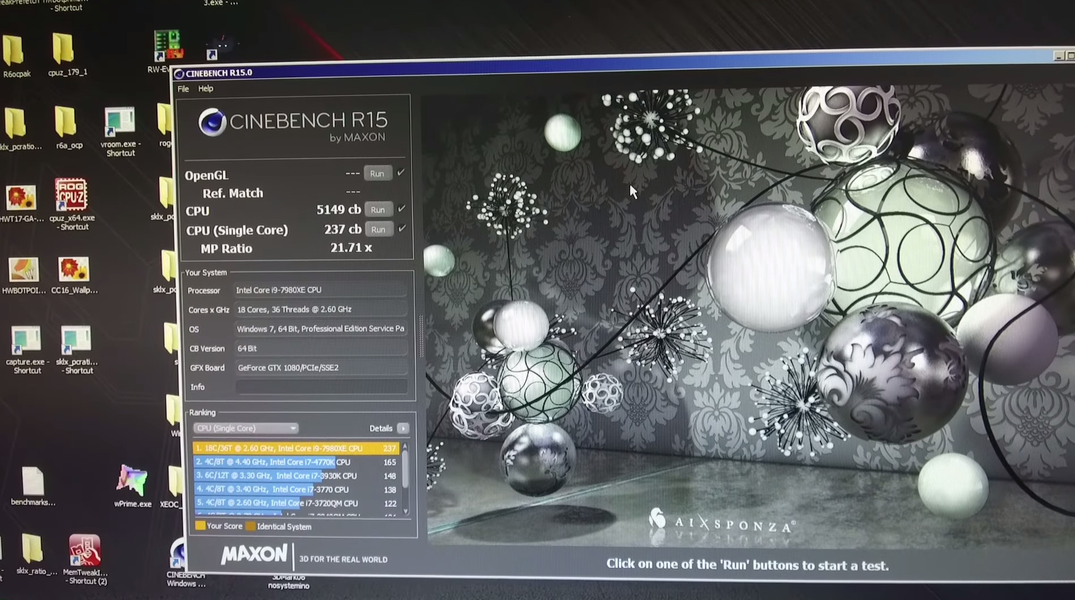Image resolution: width=1075 pixels, height=600 pixels.
Task: Open the CC16_Wallp image file icon
Action: click(x=74, y=270)
